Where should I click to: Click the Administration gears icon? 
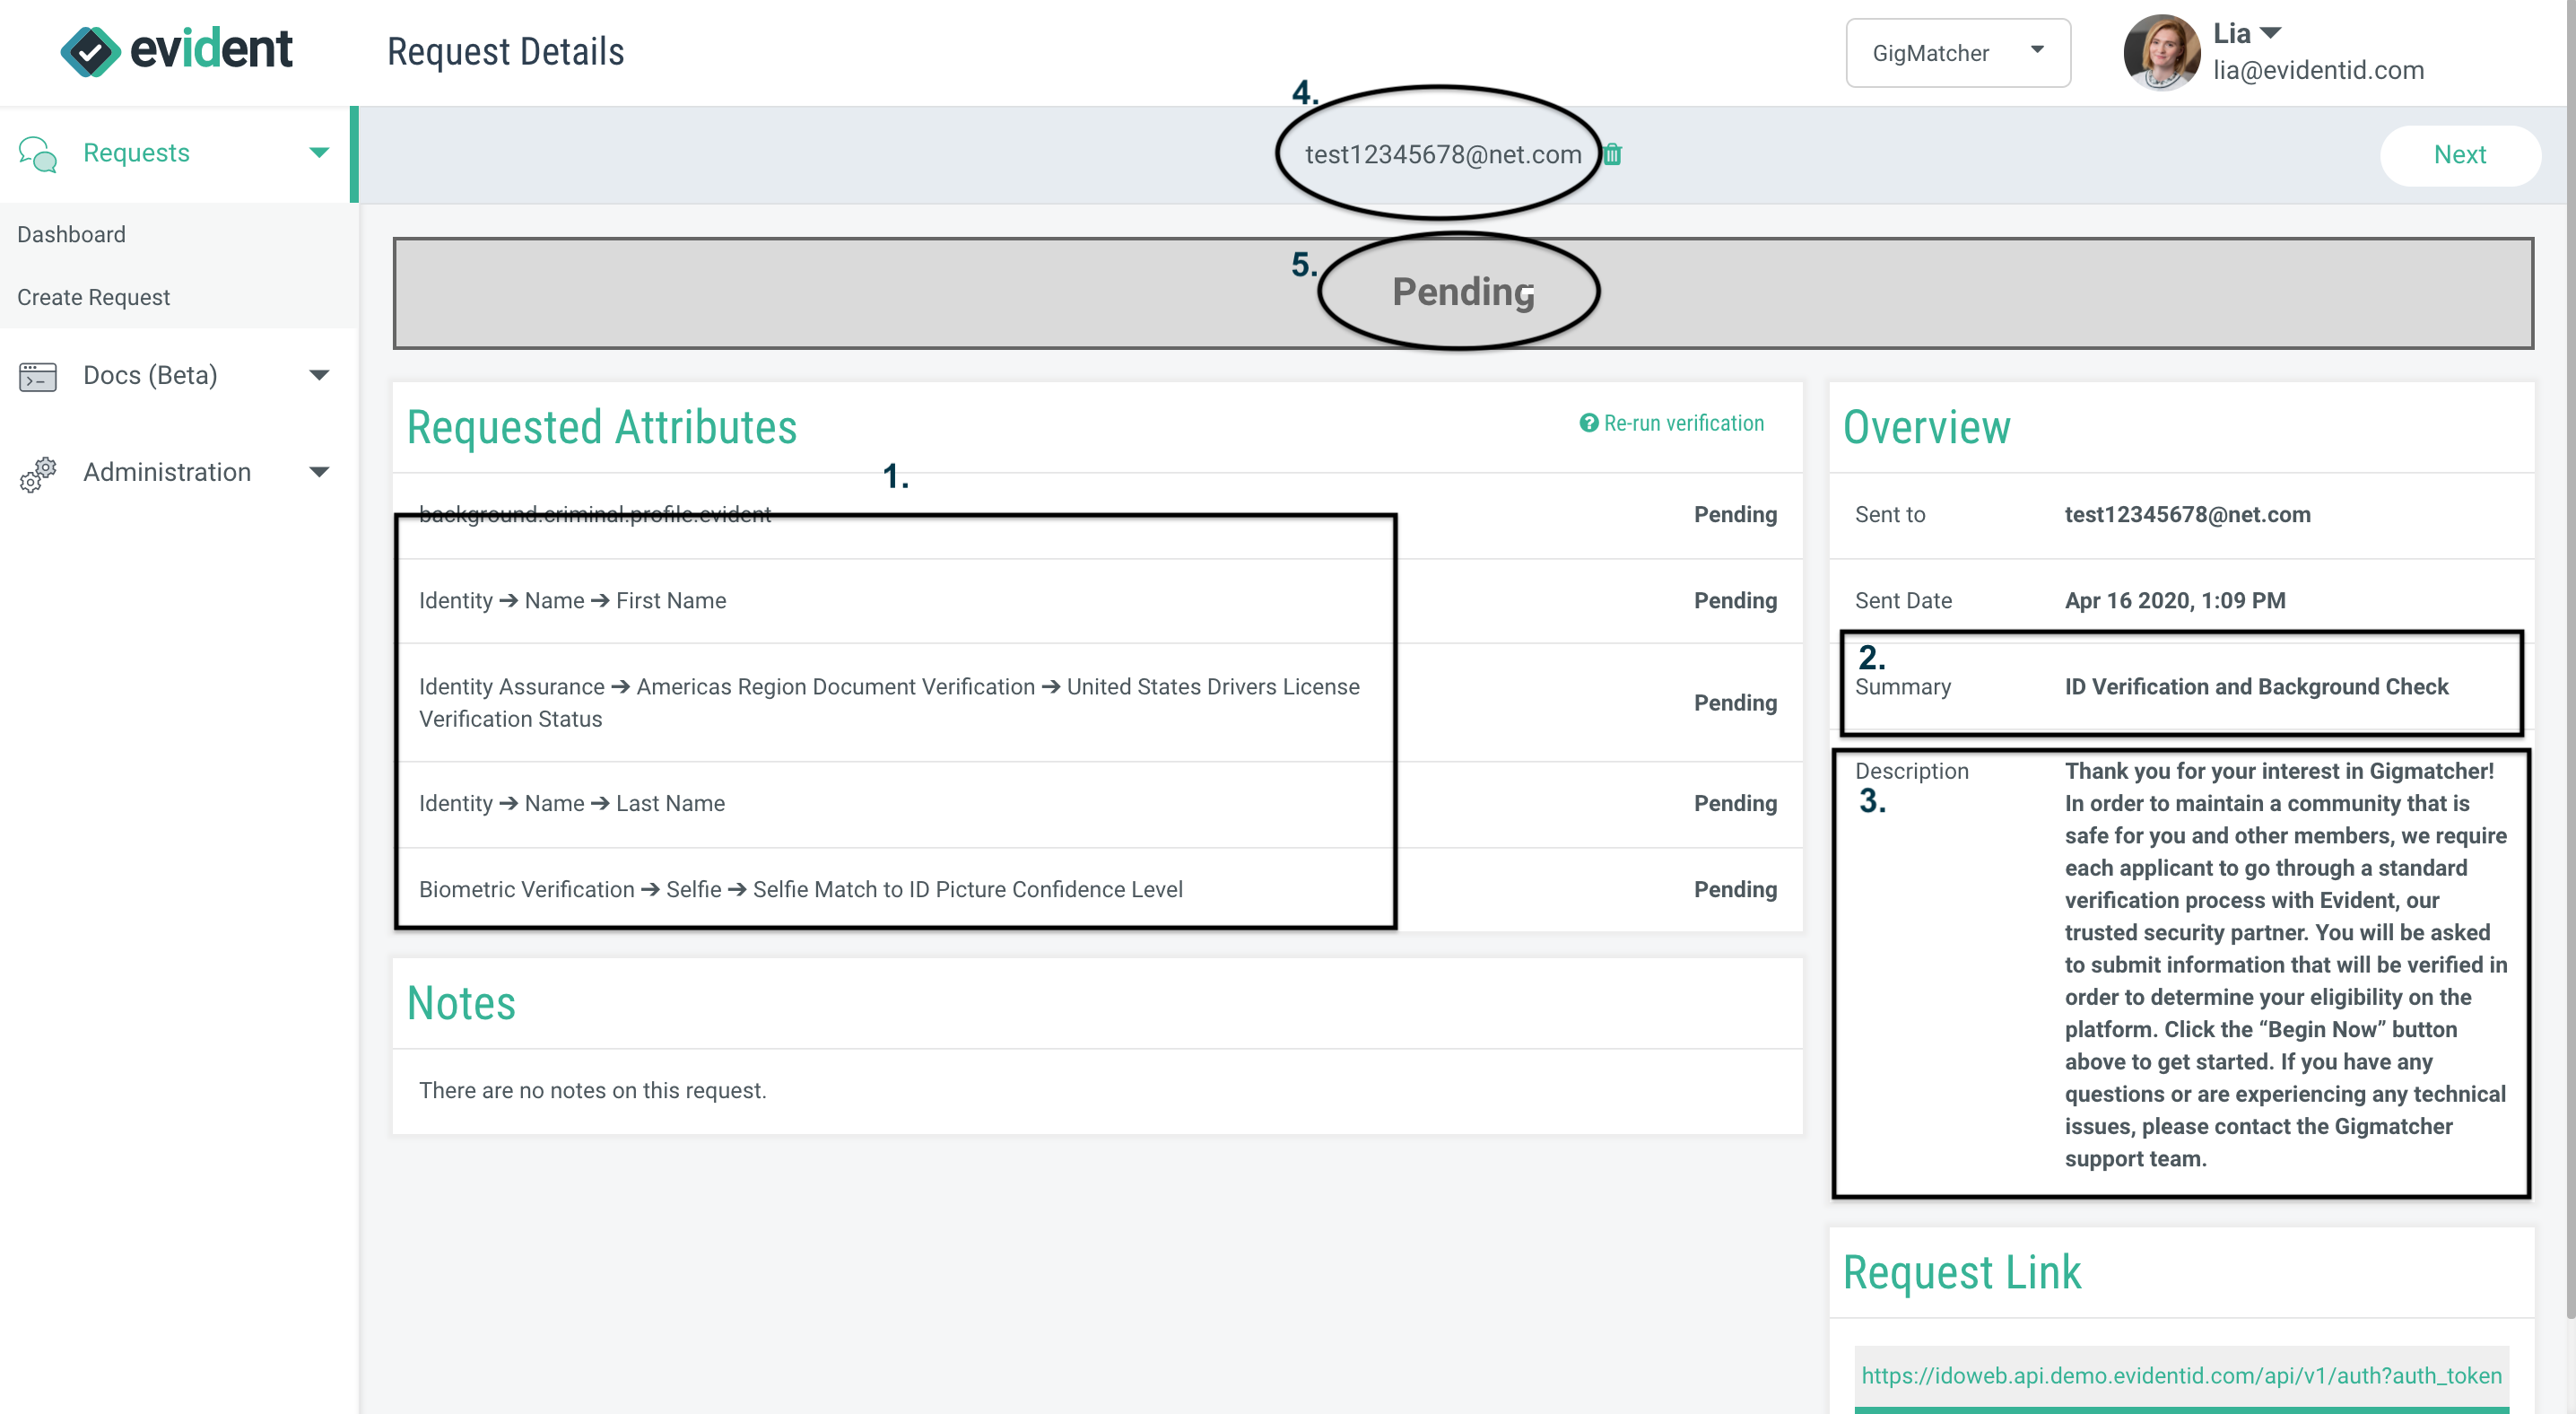(x=37, y=474)
